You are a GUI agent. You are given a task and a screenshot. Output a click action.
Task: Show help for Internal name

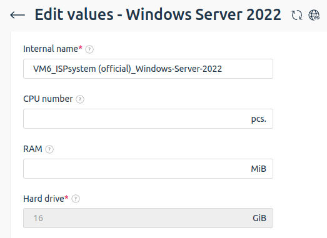pyautogui.click(x=89, y=49)
